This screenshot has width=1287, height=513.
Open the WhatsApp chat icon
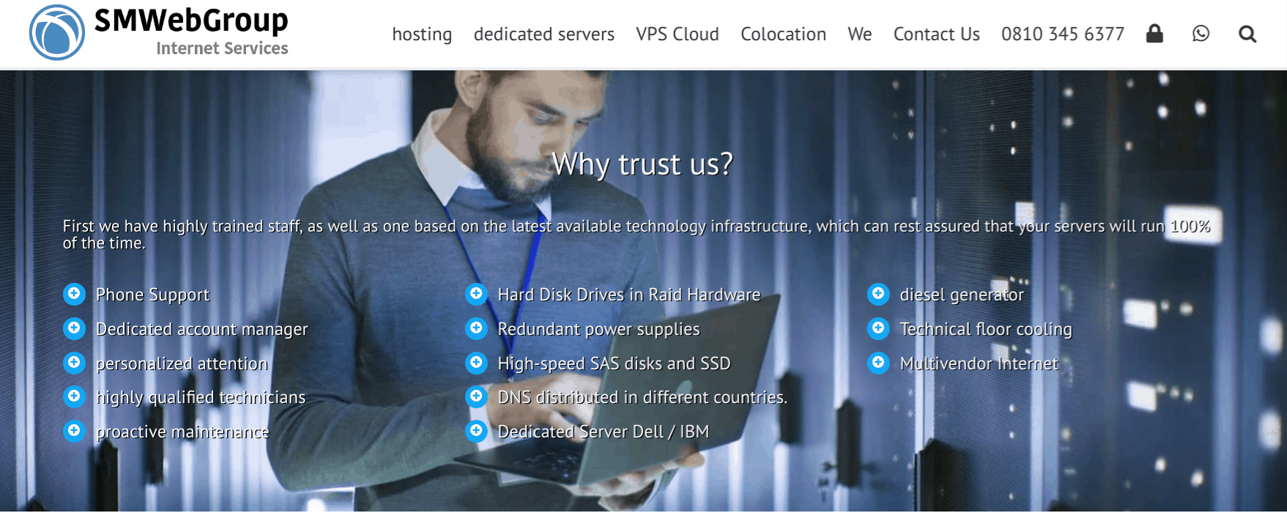pos(1201,34)
